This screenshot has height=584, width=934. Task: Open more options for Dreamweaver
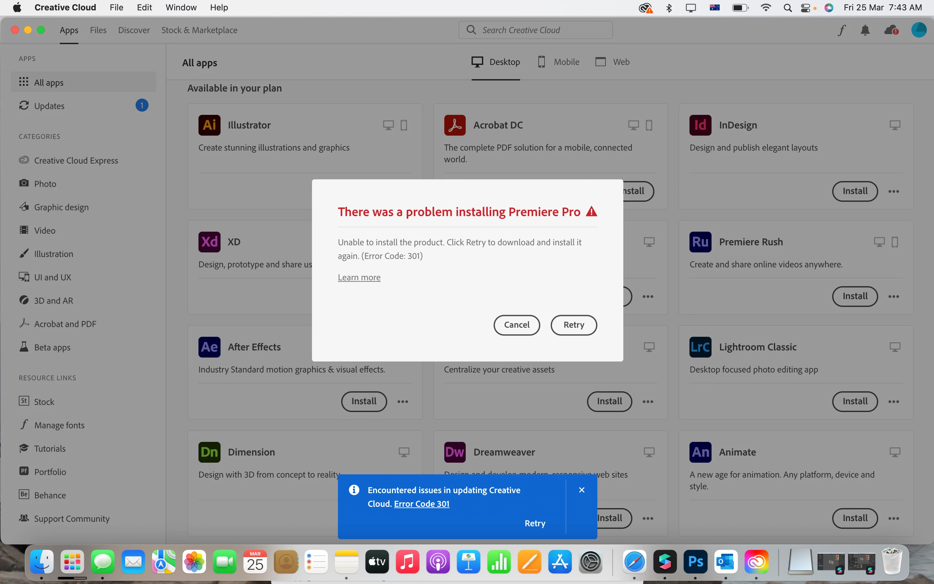tap(648, 518)
